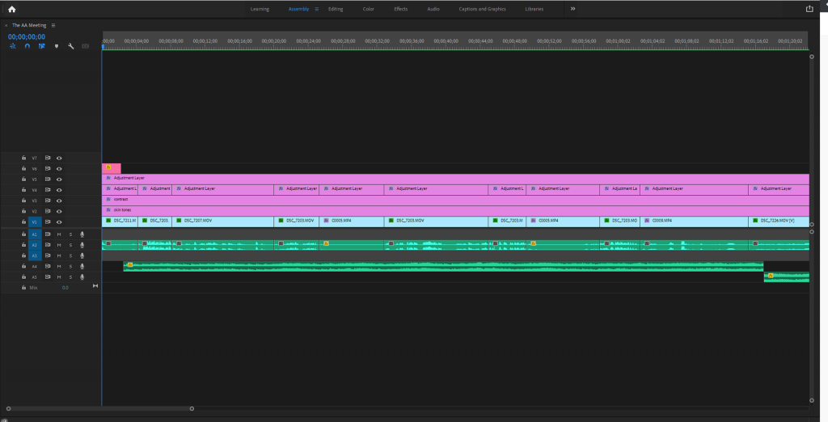This screenshot has width=828, height=422.
Task: Toggle Linked Selection icon
Action: (x=41, y=46)
